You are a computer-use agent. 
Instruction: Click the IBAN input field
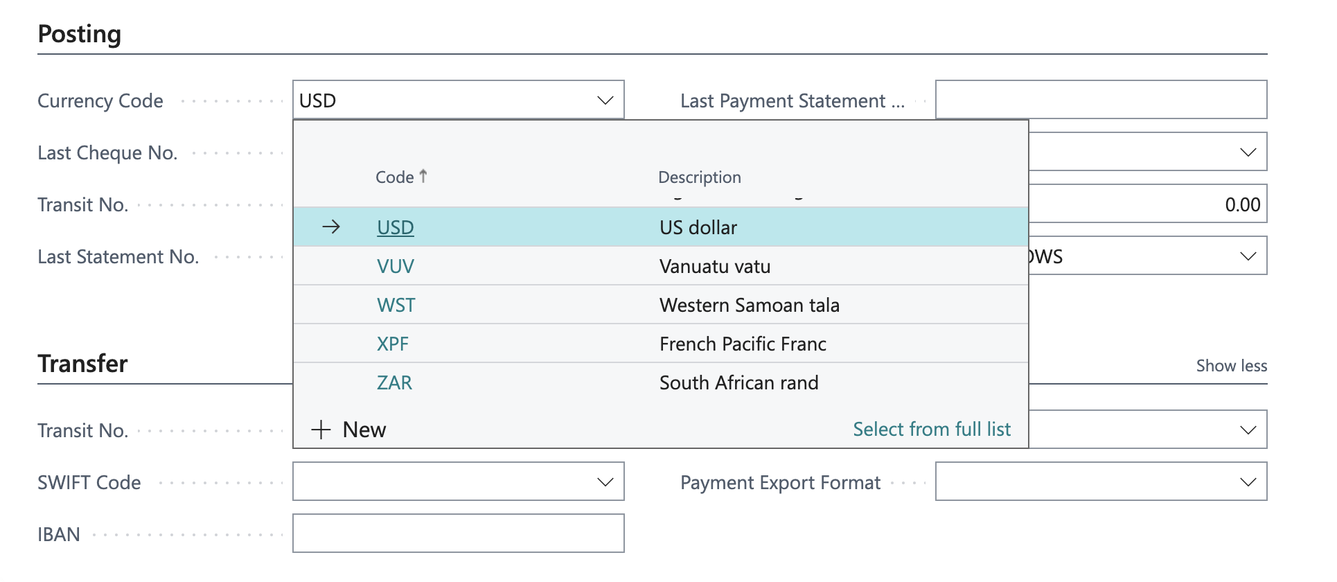pos(458,533)
